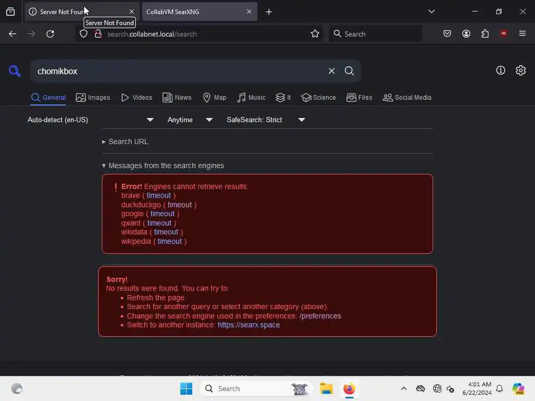
Task: Open the SafeSearch Strict dropdown
Action: tap(266, 120)
